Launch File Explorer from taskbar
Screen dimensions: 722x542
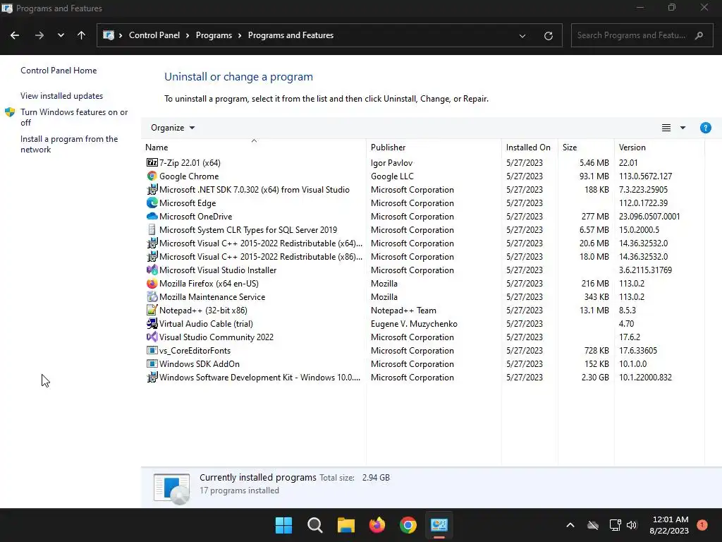click(345, 525)
